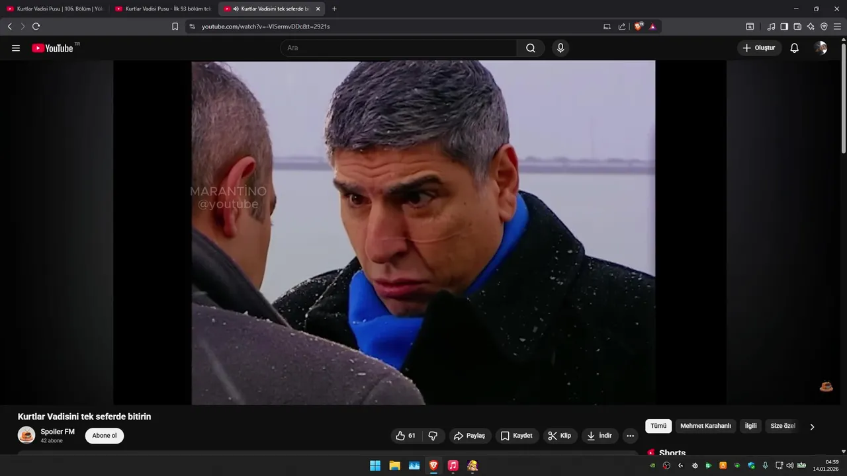This screenshot has width=847, height=476.
Task: Close the active Kurtlar Vadisini tab
Action: (x=318, y=9)
